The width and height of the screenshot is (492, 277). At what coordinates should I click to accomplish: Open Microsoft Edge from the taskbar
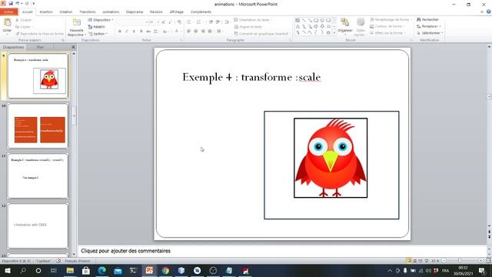tap(101, 270)
